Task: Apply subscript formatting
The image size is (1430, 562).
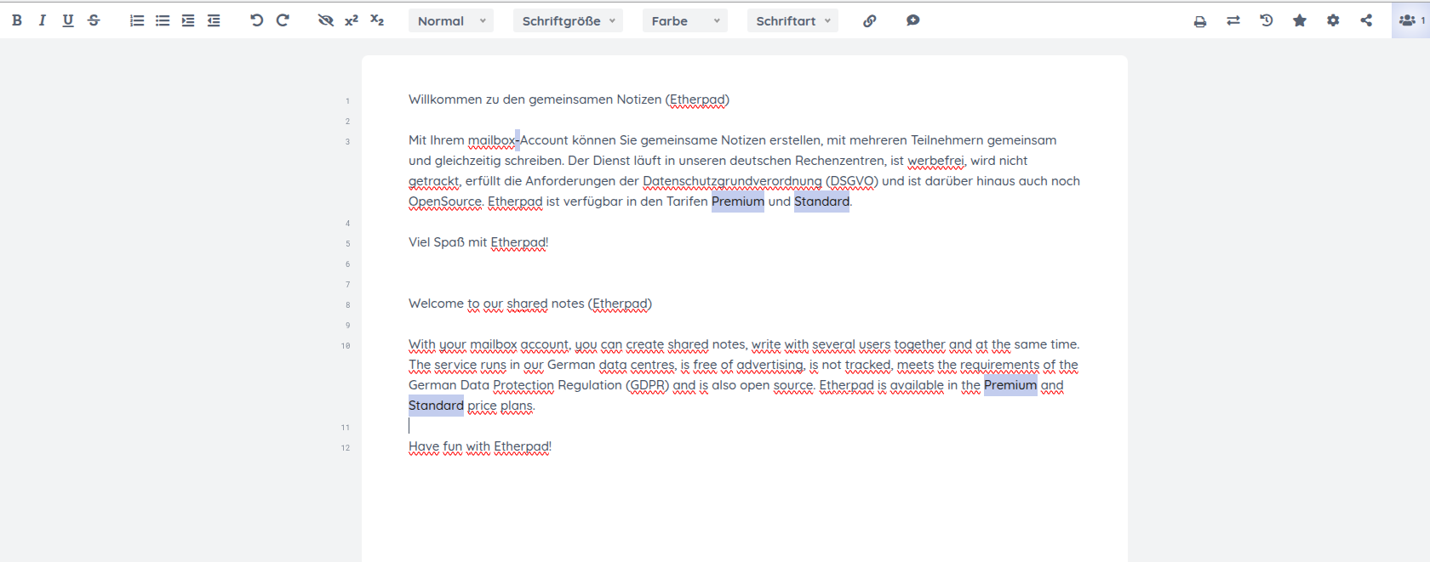Action: pyautogui.click(x=377, y=20)
